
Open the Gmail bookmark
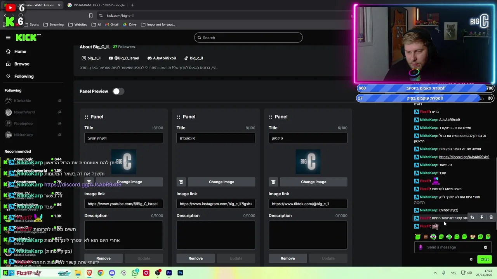click(x=111, y=24)
